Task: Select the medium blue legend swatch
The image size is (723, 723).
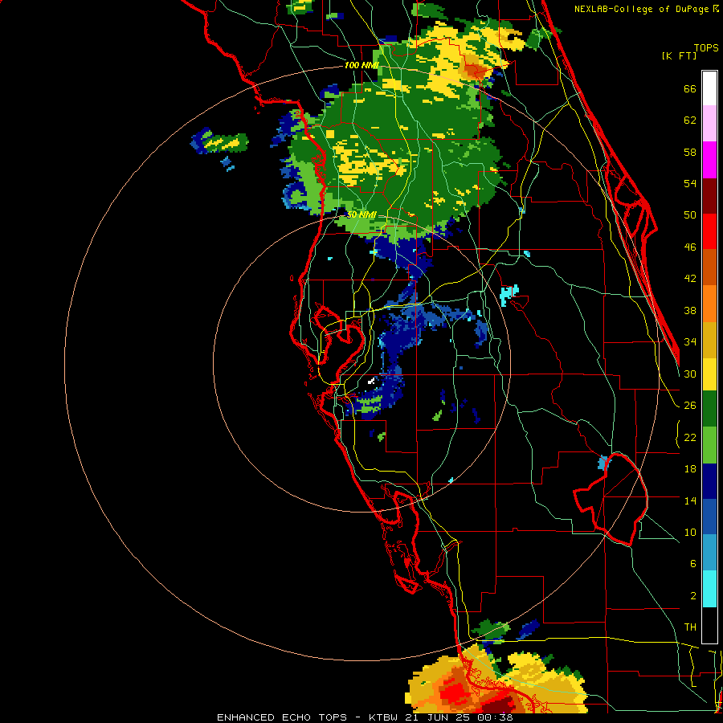Action: pos(709,517)
